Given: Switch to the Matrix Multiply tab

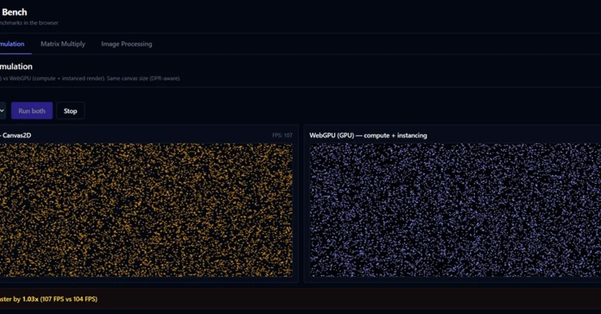Looking at the screenshot, I should coord(63,44).
